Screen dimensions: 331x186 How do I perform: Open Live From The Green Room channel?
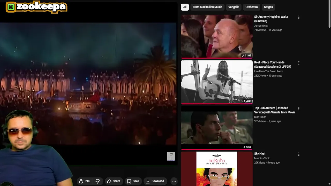click(x=268, y=71)
